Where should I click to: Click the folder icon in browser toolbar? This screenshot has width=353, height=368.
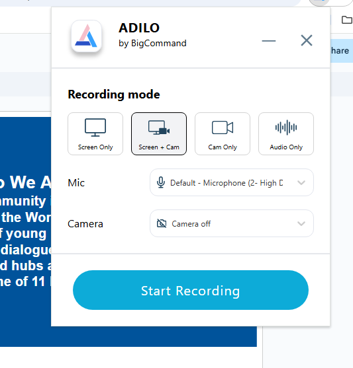346,20
